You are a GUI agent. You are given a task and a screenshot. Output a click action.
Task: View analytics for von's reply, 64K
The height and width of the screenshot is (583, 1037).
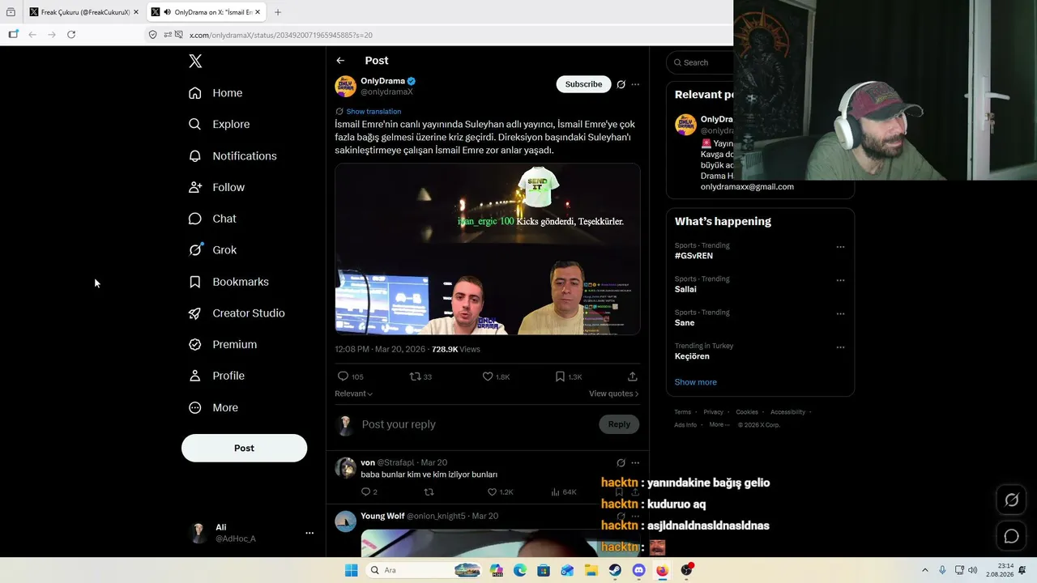click(563, 492)
